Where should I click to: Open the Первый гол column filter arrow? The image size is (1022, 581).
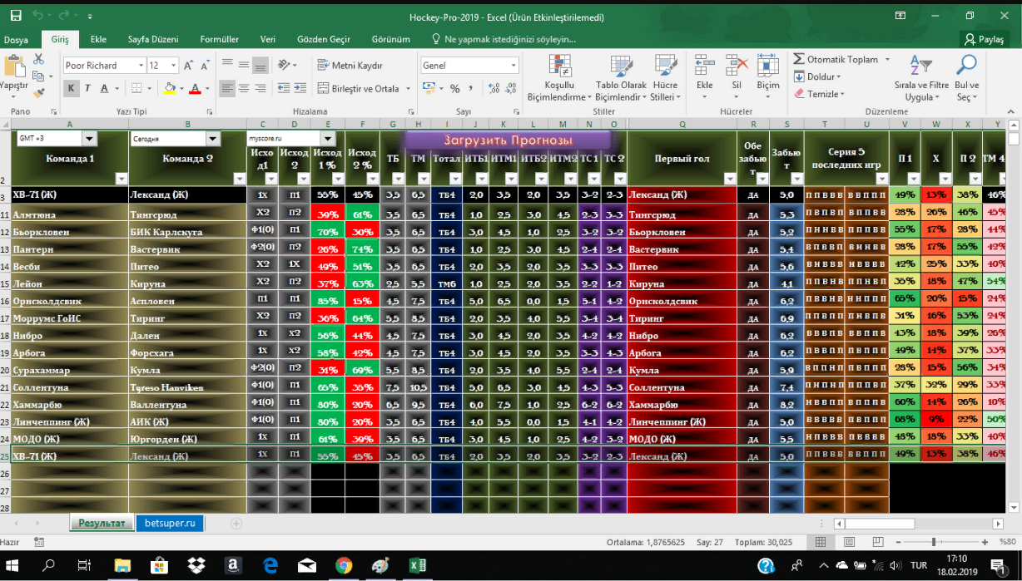728,178
